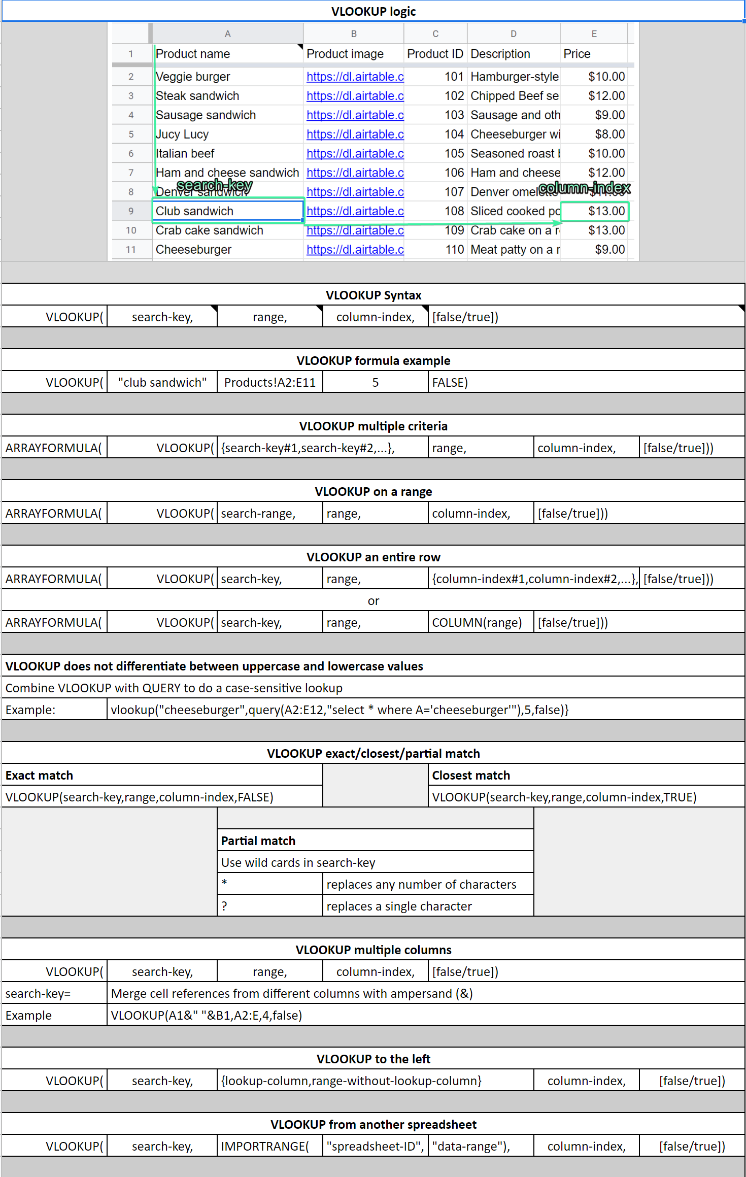Click the closest match formula ending in TRUE
The height and width of the screenshot is (1177, 746).
586,797
